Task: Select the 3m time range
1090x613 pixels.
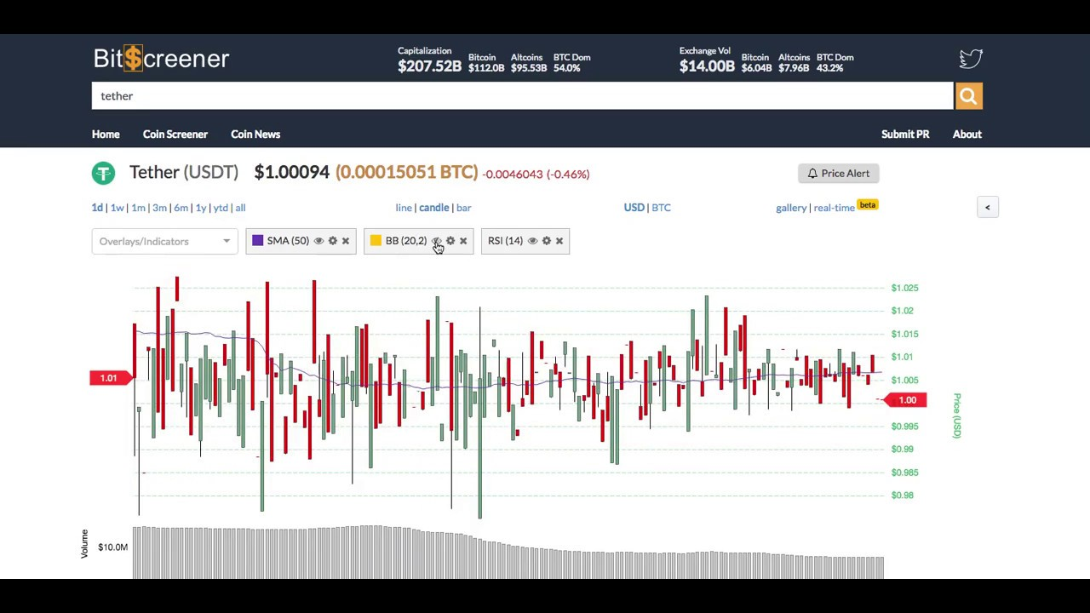Action: click(x=159, y=208)
